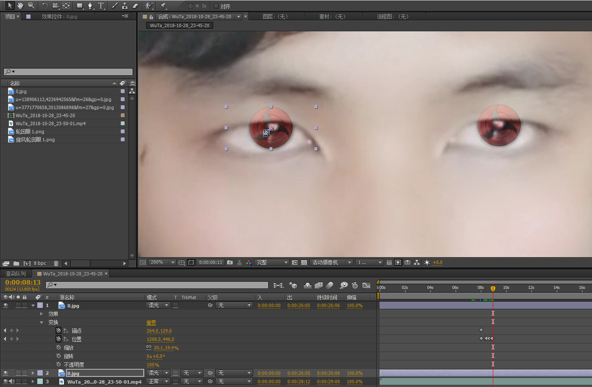Screen dimensions: 592x387
Task: Select the Selection arrow tool
Action: 10,5
